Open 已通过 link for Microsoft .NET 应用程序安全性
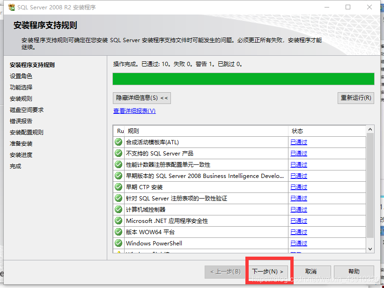The width and height of the screenshot is (384, 288). click(x=298, y=221)
